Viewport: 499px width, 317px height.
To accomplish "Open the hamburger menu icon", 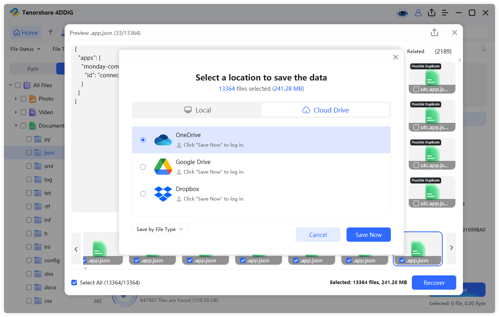I will click(x=445, y=13).
